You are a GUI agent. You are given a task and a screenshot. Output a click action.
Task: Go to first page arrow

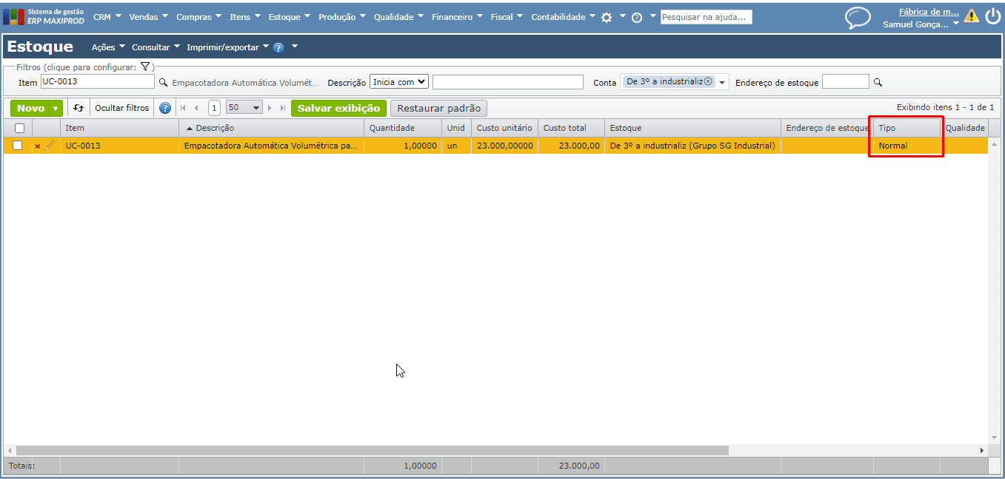pyautogui.click(x=183, y=108)
